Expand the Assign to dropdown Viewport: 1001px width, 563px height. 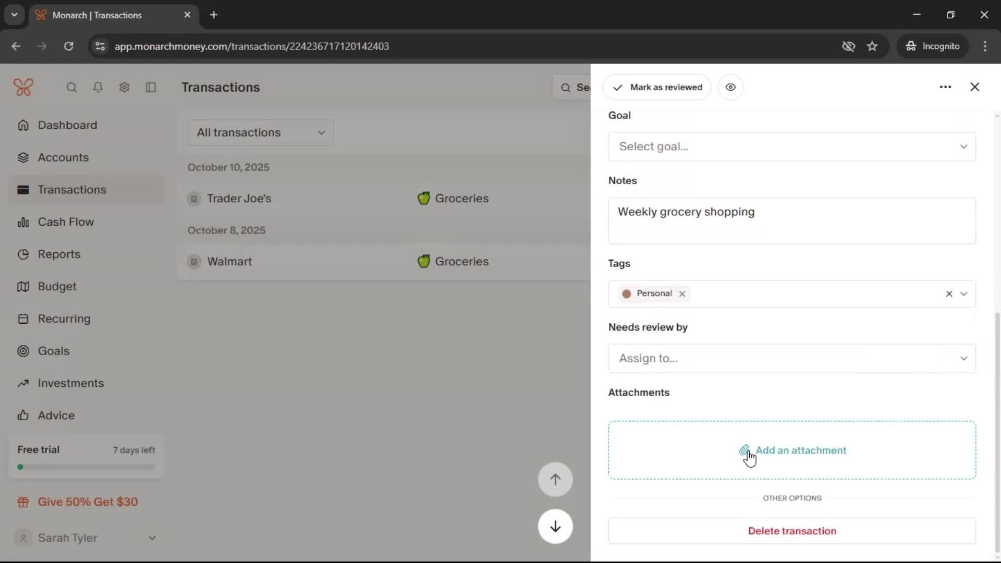pyautogui.click(x=791, y=359)
